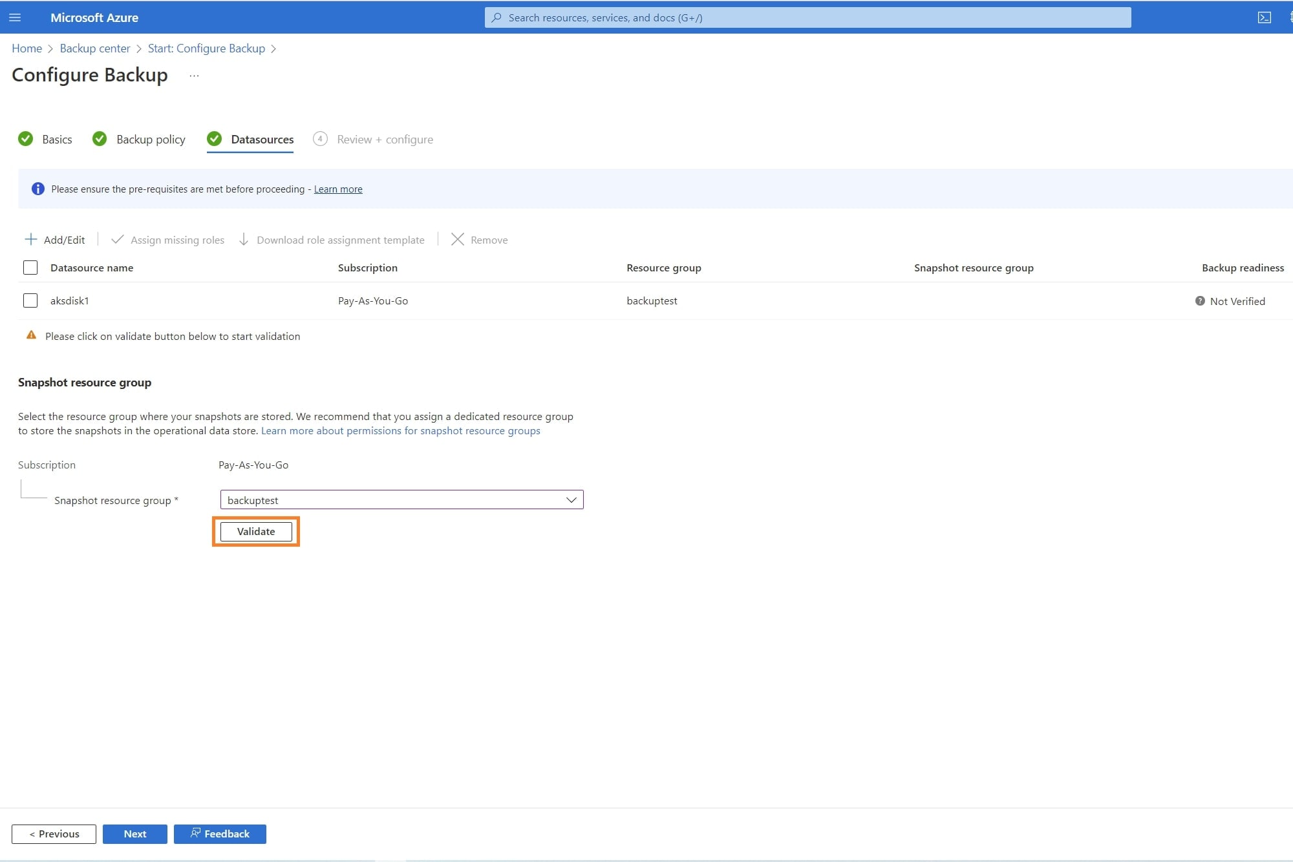Expand Snapshot resource group dropdown
Image resolution: width=1293 pixels, height=862 pixels.
point(571,500)
